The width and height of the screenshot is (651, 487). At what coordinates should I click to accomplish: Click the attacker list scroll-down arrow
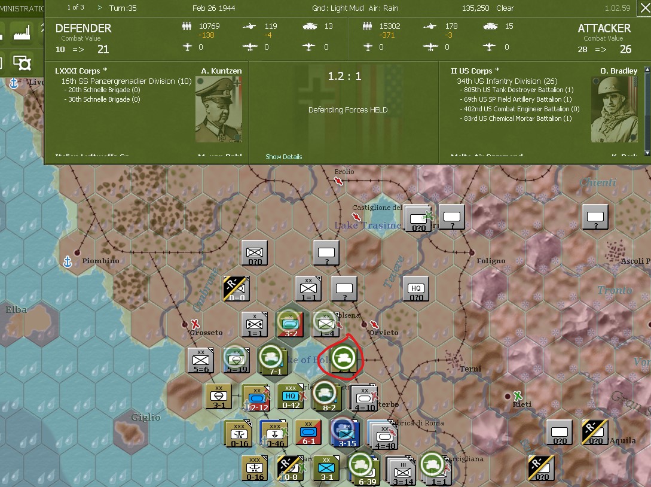point(647,153)
